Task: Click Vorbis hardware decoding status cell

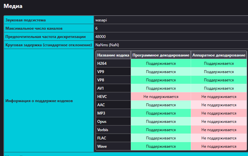Action: 219,130
